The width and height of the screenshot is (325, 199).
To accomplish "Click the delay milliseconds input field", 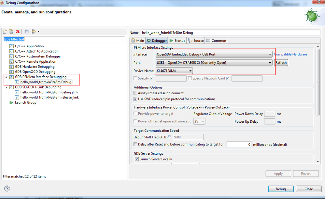I will point(239,145).
